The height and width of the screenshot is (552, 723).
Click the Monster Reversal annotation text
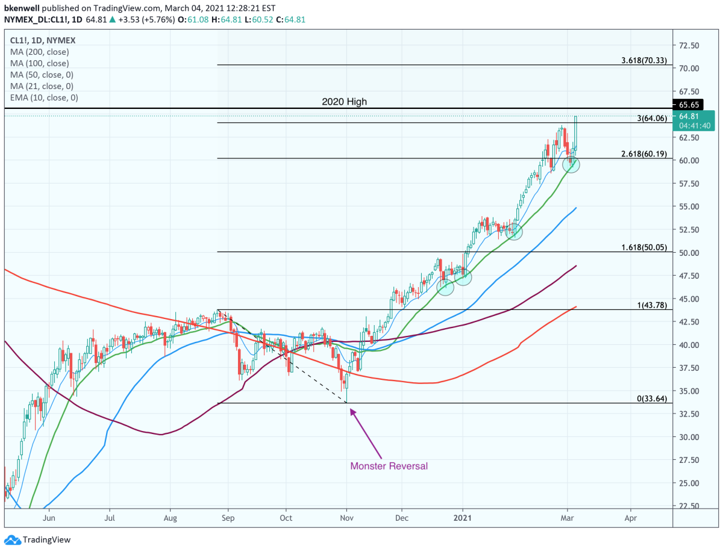(x=389, y=465)
